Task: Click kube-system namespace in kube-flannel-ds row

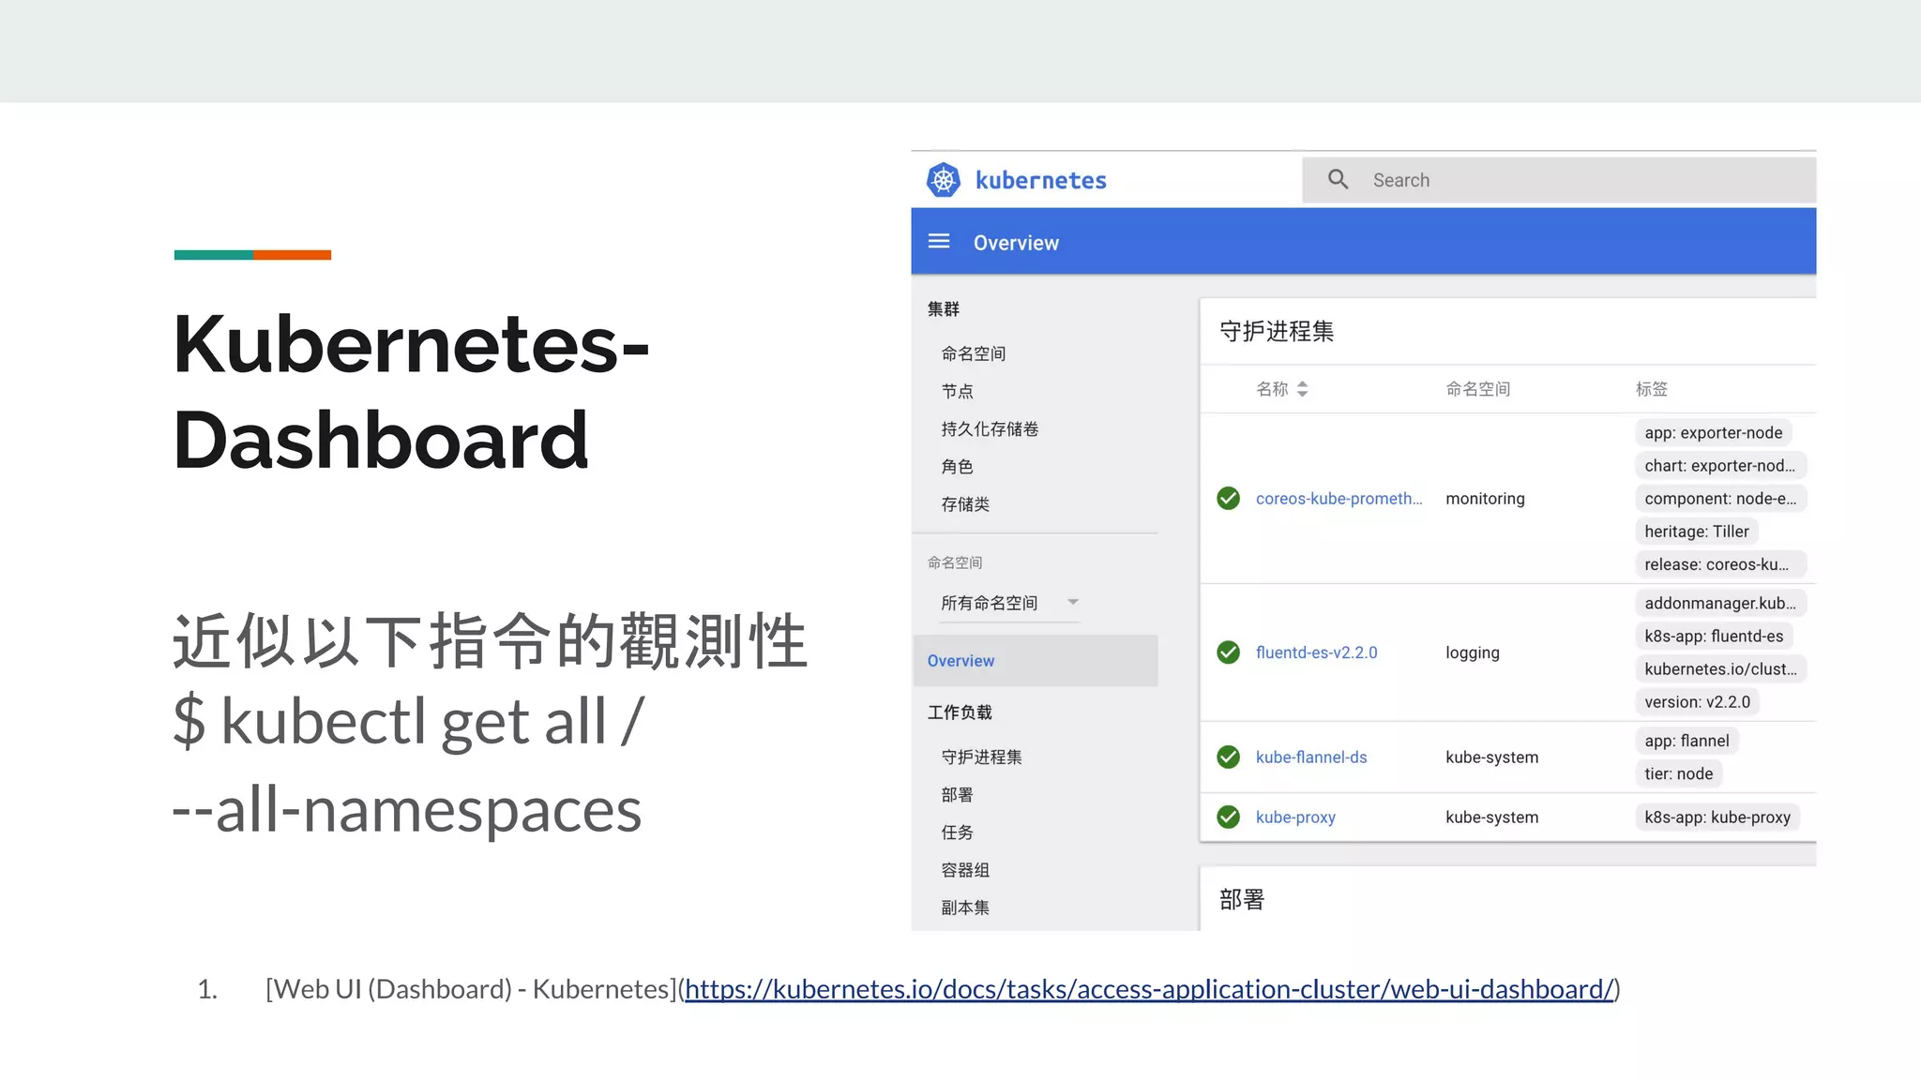Action: click(x=1491, y=757)
